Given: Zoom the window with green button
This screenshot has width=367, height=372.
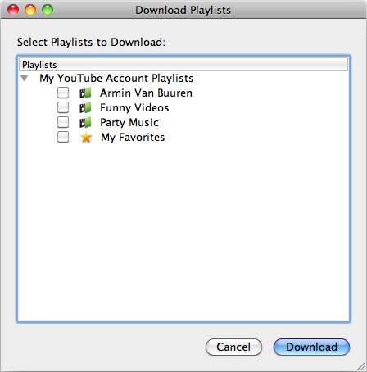Looking at the screenshot, I should (48, 10).
